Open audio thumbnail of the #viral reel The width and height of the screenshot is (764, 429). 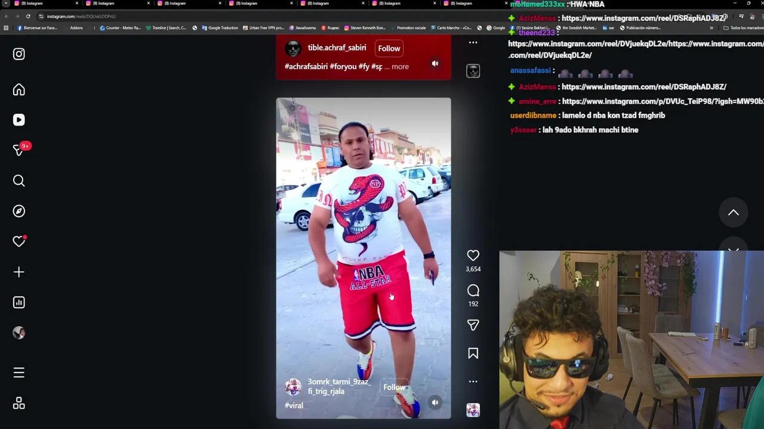473,410
